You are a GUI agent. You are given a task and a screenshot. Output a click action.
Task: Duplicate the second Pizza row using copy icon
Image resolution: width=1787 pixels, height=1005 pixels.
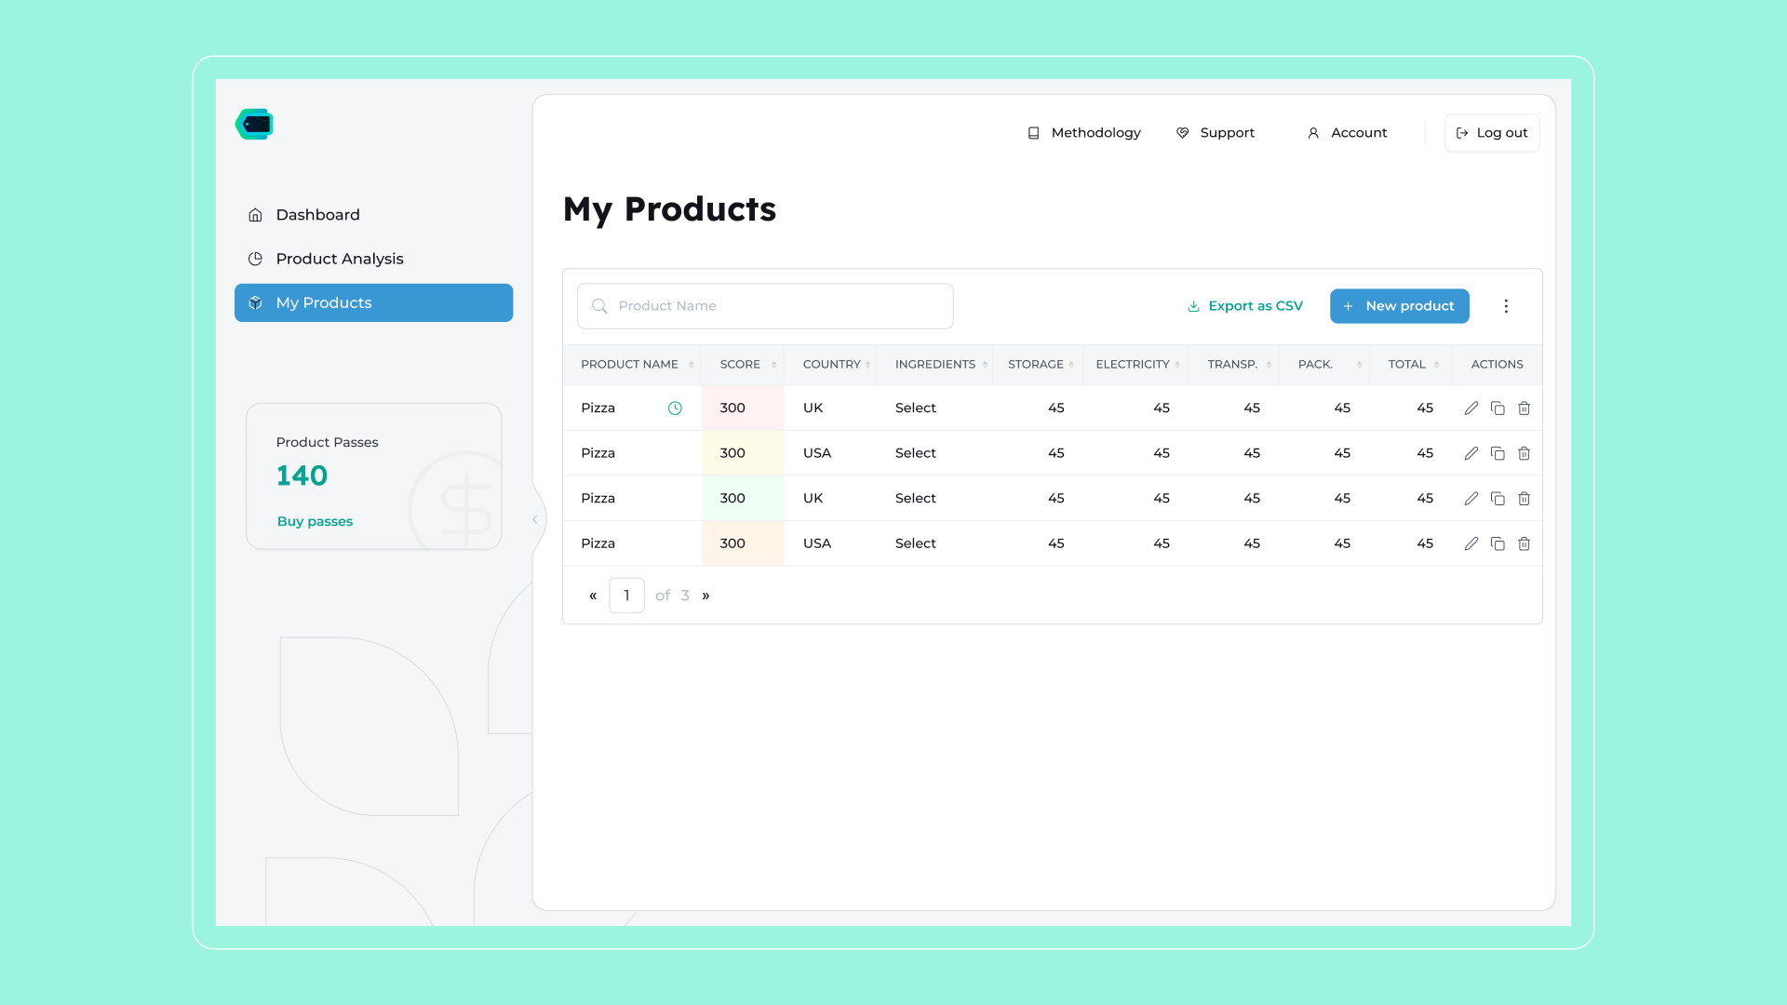pos(1498,453)
